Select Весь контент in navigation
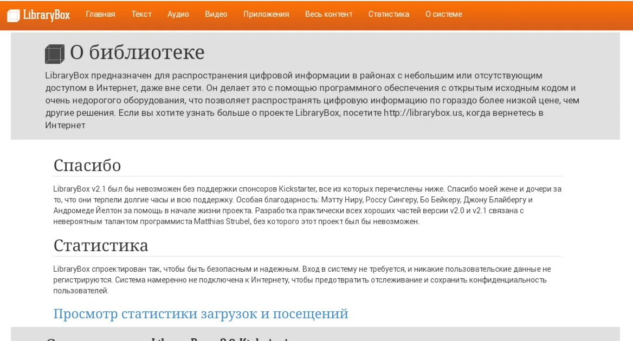 tap(328, 14)
